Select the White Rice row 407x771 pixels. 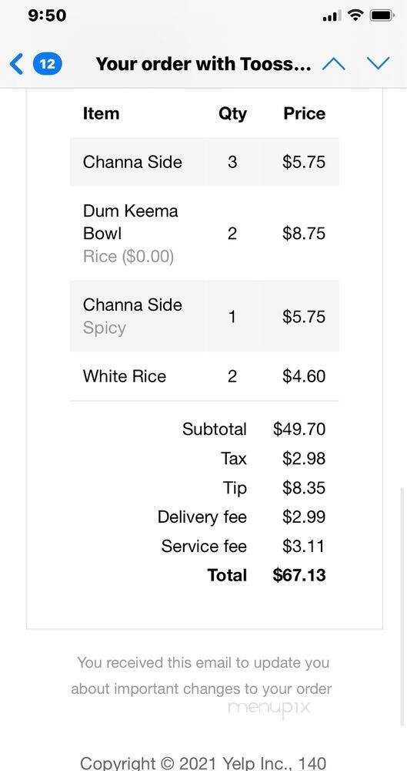[x=204, y=376]
